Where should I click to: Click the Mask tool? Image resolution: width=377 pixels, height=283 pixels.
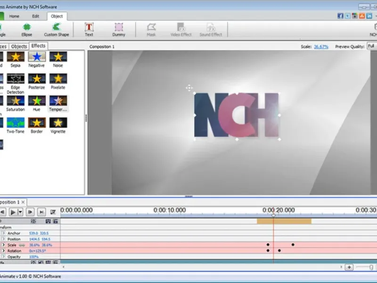tap(151, 30)
